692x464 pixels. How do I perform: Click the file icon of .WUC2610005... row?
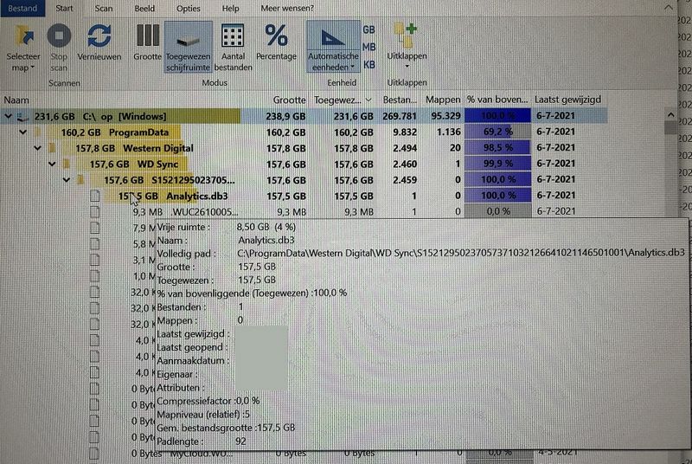pos(95,212)
